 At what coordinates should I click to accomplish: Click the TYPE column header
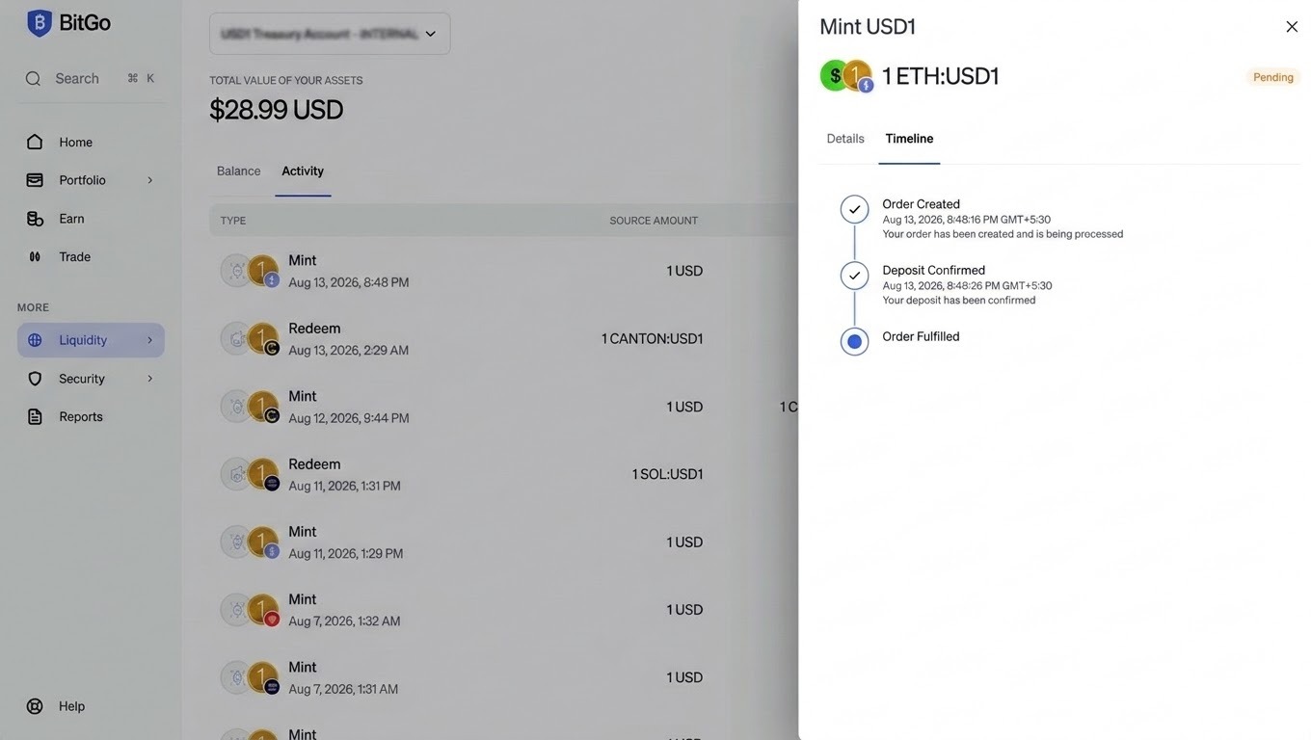pyautogui.click(x=233, y=221)
